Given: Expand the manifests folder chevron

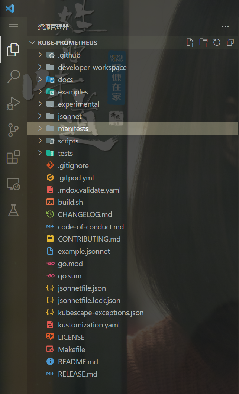Looking at the screenshot, I should pyautogui.click(x=40, y=128).
